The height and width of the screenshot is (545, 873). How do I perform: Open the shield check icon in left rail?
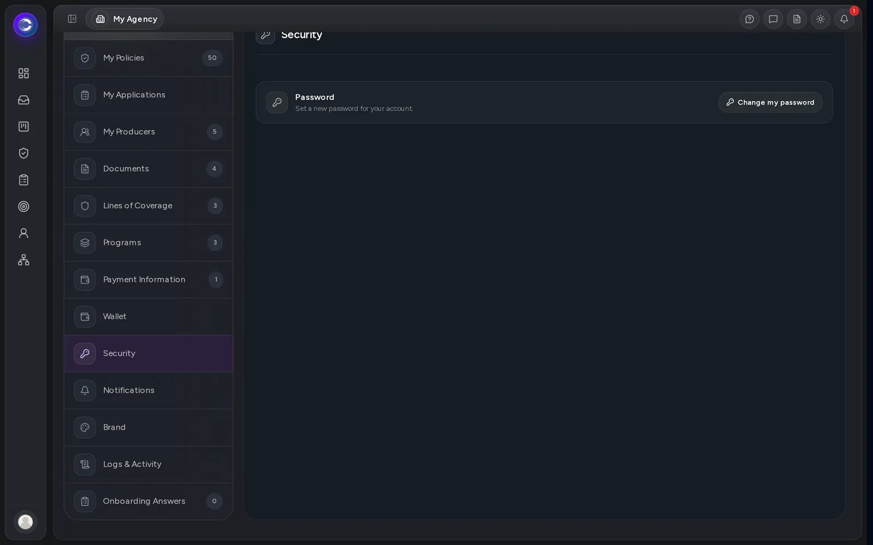pos(23,153)
